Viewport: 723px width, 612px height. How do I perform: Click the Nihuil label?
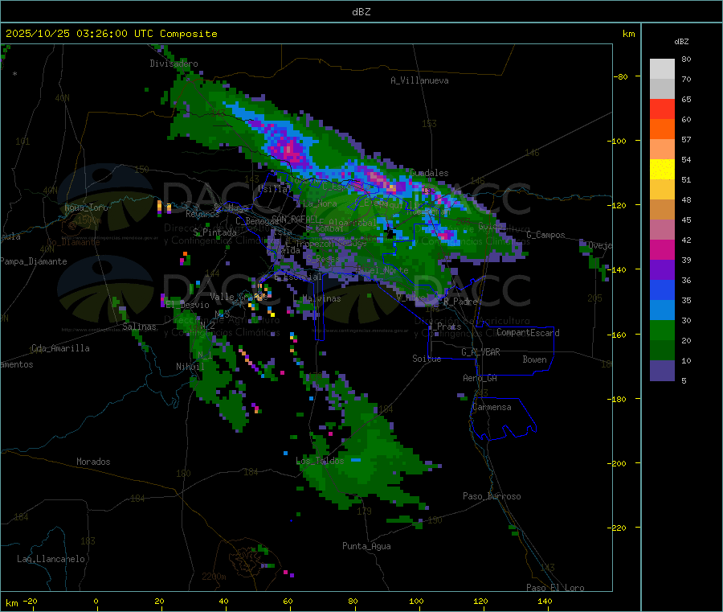[190, 367]
